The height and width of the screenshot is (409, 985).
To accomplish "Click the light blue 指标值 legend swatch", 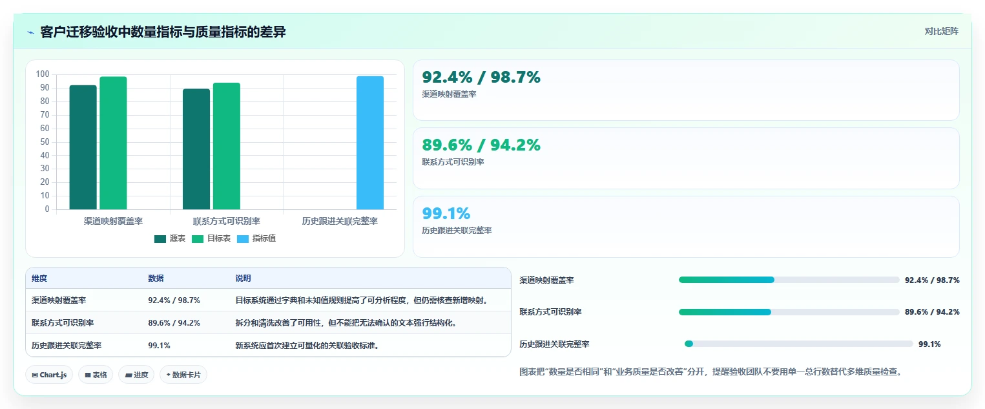I will pos(243,239).
